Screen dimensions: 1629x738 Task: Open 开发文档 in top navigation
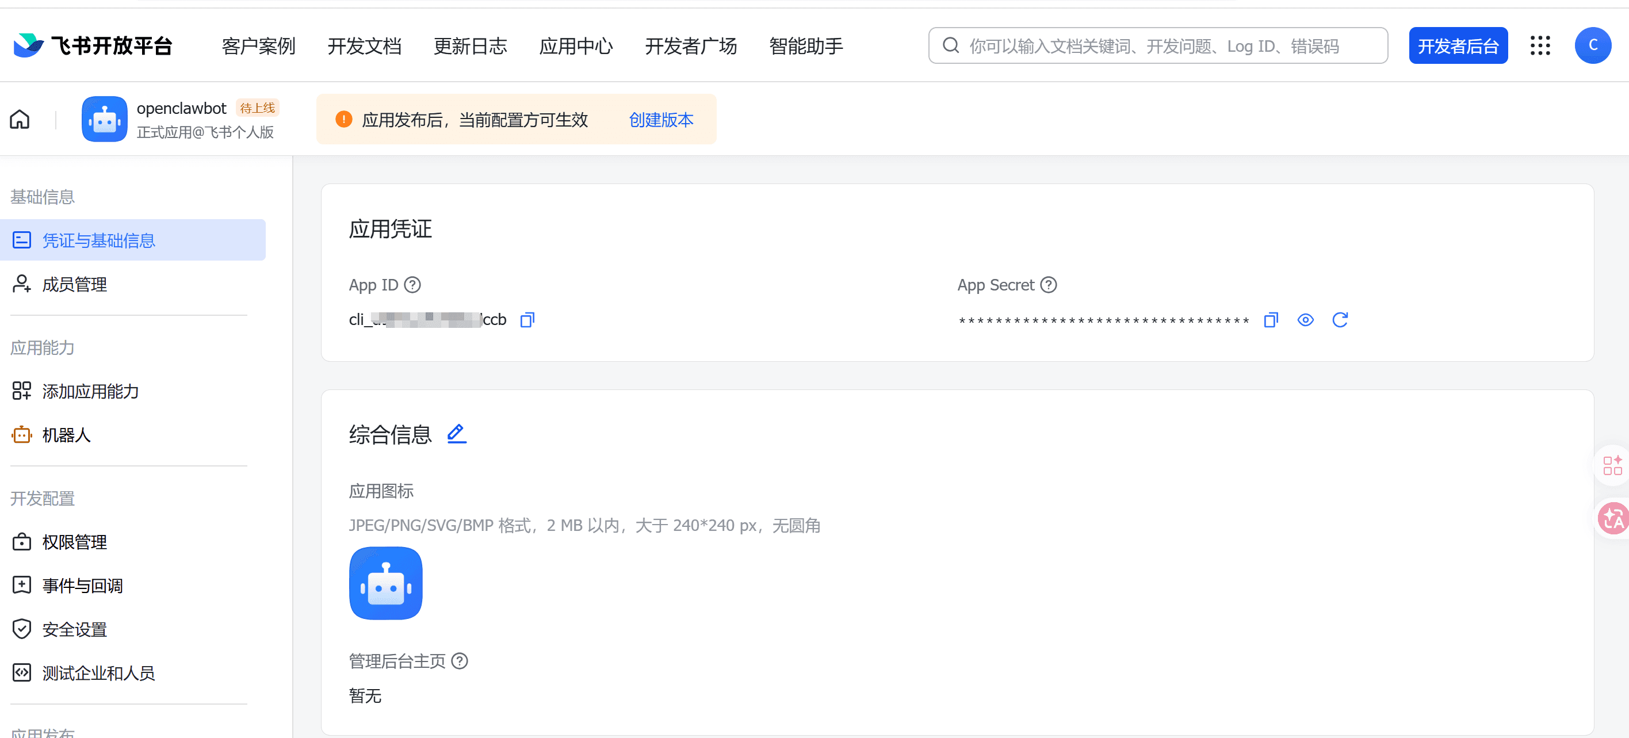click(x=364, y=46)
